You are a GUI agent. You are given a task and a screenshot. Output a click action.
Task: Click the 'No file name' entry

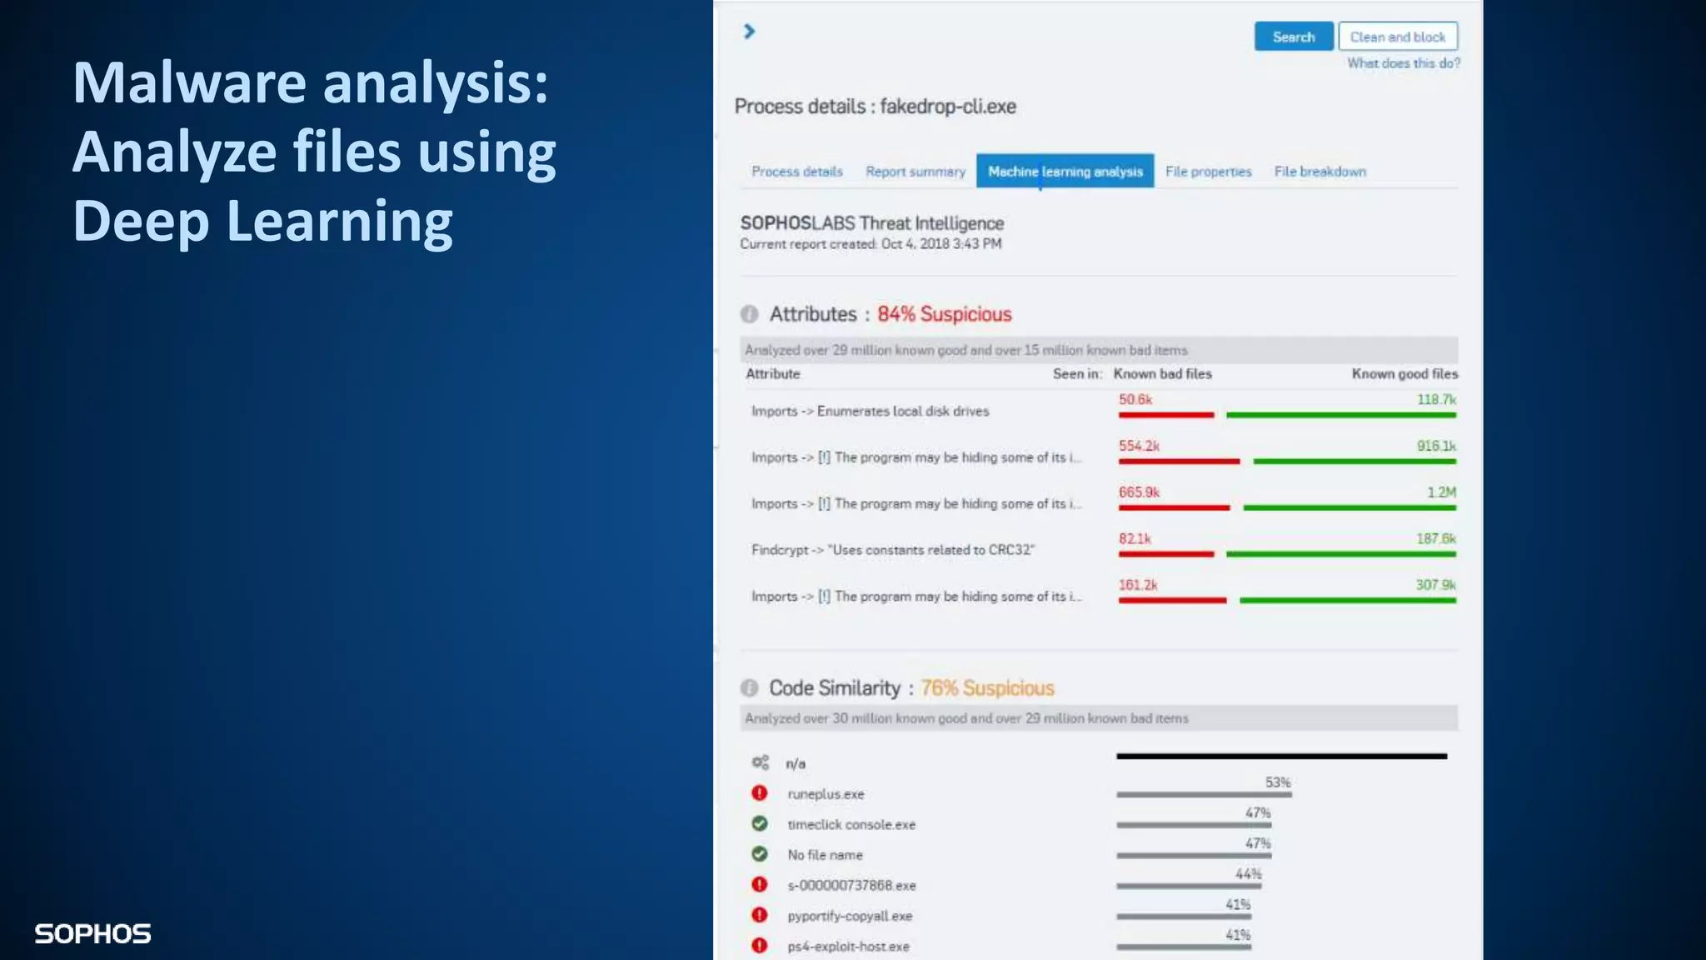pos(826,855)
